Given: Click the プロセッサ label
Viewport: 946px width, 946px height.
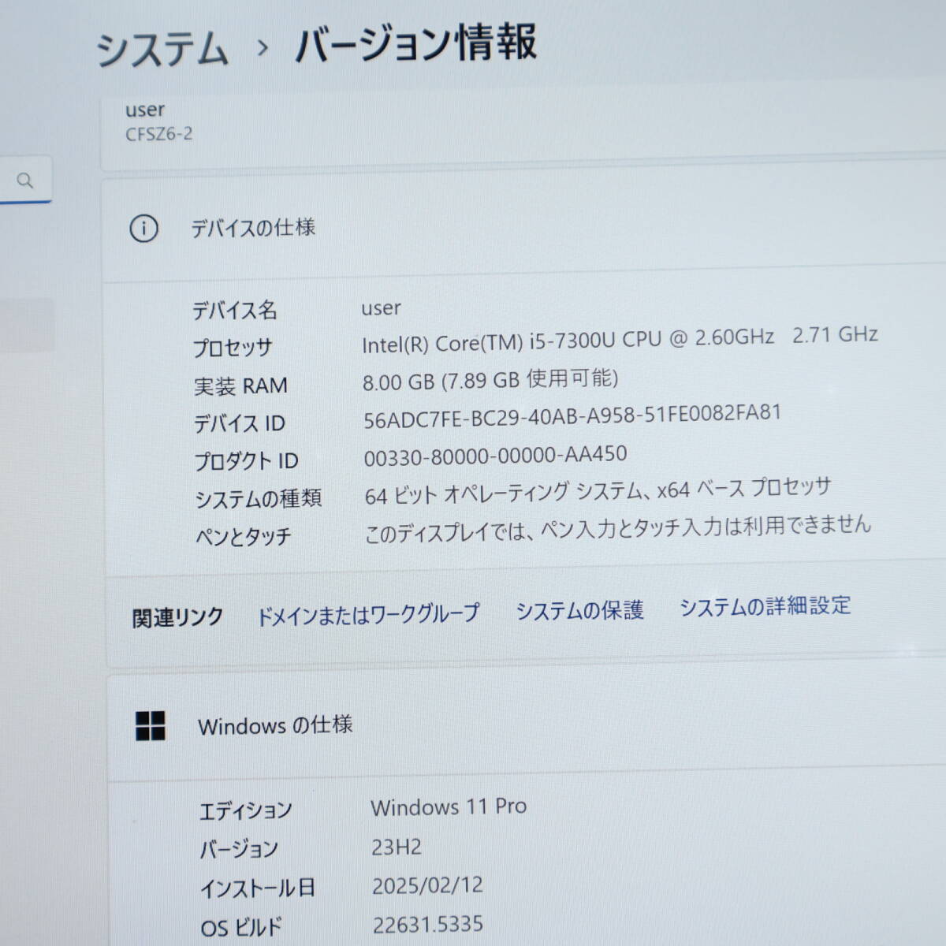Looking at the screenshot, I should (x=233, y=348).
